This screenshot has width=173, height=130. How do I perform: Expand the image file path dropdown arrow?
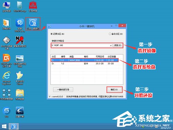pyautogui.click(x=111, y=45)
